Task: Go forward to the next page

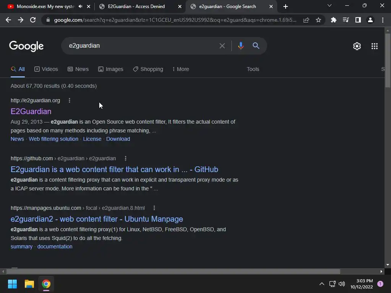Action: [x=21, y=20]
